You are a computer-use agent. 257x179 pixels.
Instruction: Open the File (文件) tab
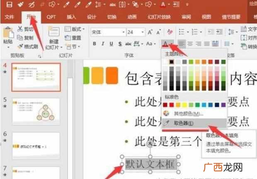pyautogui.click(x=10, y=17)
